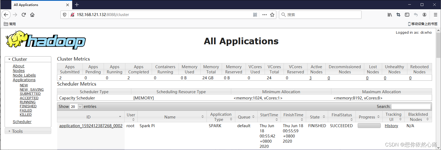Click the magnifier icon in search box
The height and width of the screenshot is (150, 441).
pyautogui.click(x=283, y=15)
